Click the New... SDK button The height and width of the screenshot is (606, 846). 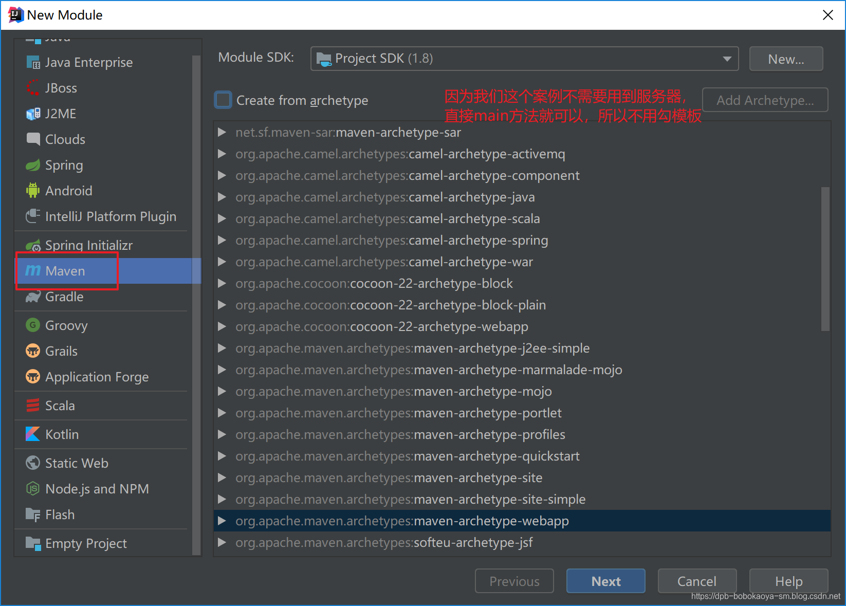[x=786, y=59]
